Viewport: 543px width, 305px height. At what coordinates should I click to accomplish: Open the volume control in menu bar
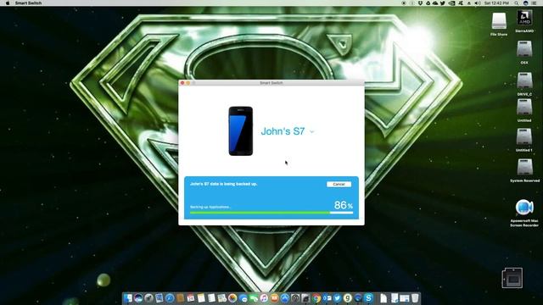click(x=478, y=3)
